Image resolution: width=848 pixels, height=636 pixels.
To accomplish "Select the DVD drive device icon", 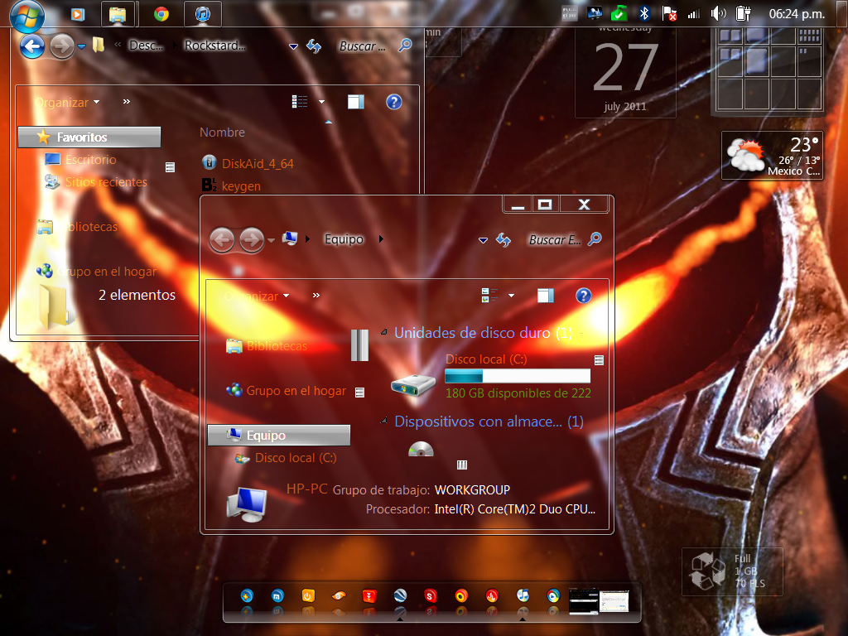I will [x=421, y=449].
